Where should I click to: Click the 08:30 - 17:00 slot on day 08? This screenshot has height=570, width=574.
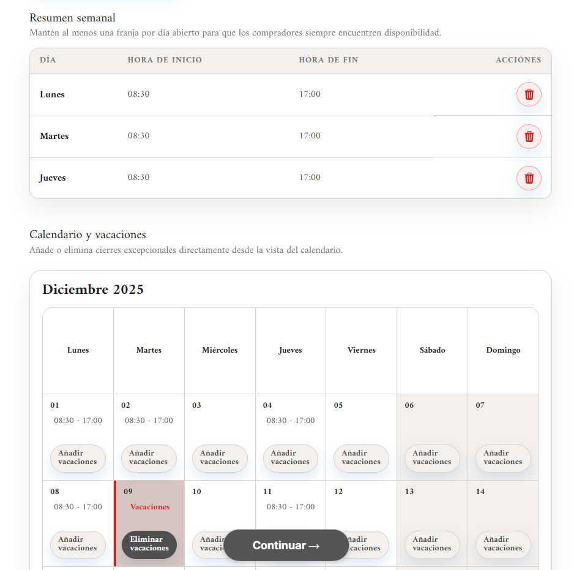point(78,507)
